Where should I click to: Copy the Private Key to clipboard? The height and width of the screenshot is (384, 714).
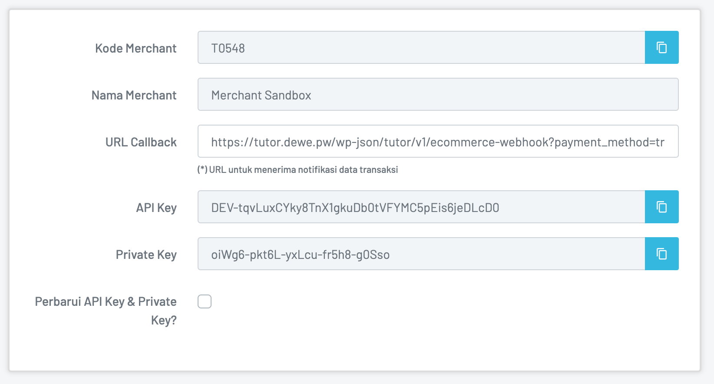(661, 254)
